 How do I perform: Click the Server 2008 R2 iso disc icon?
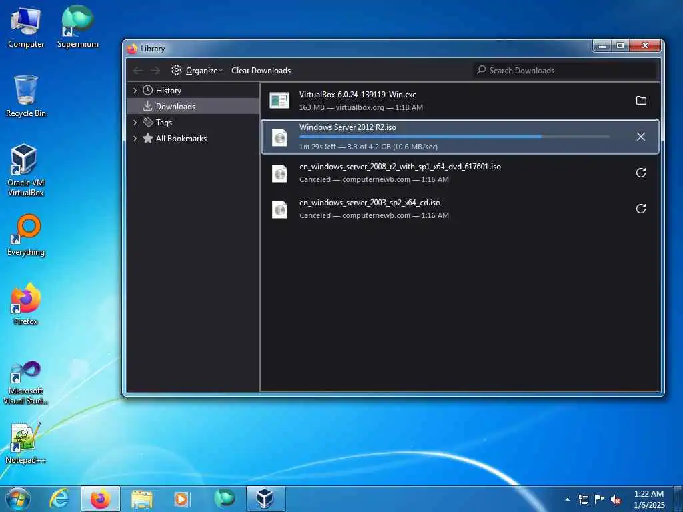point(279,173)
